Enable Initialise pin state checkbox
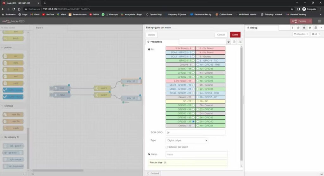 167,147
